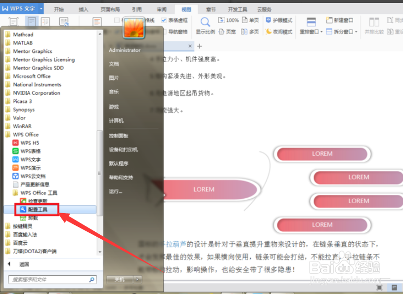Switch to 单页 single page view

coord(250,20)
